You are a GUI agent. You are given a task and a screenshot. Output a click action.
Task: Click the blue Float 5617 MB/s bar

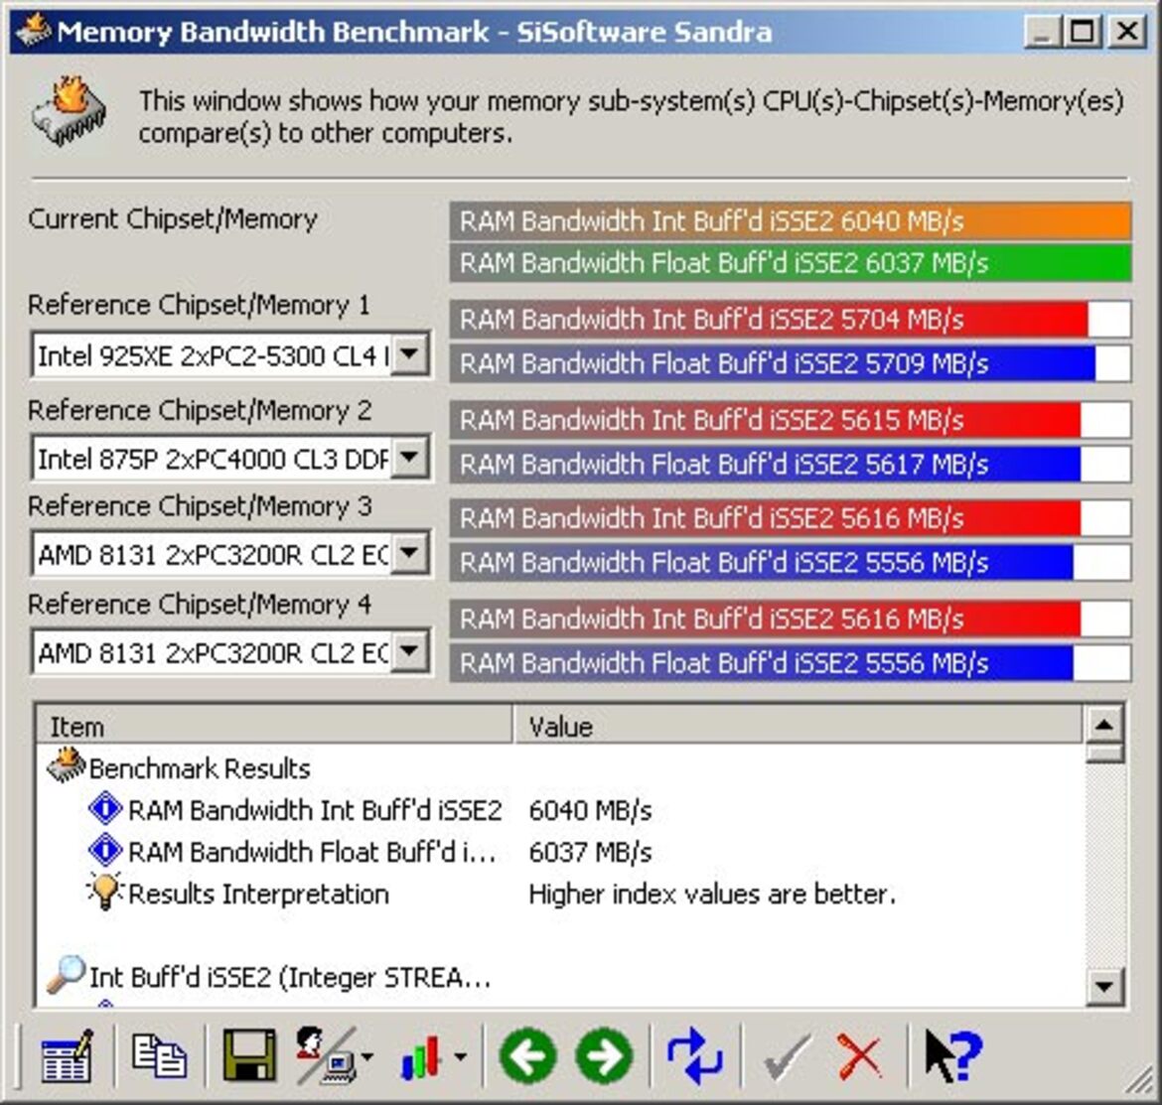pyautogui.click(x=791, y=464)
